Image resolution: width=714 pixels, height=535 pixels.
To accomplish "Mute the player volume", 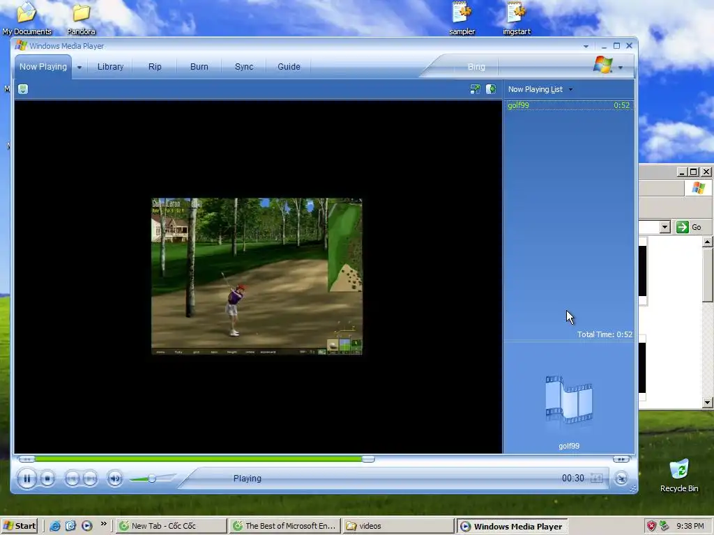I will click(115, 478).
